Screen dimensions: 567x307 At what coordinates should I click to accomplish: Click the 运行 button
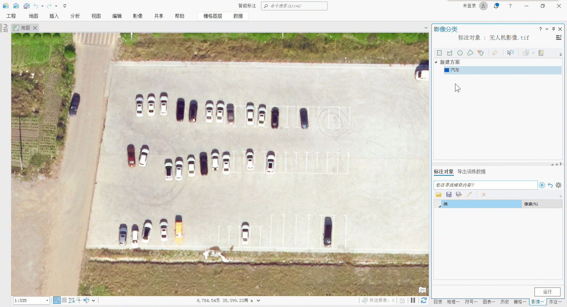(x=548, y=292)
